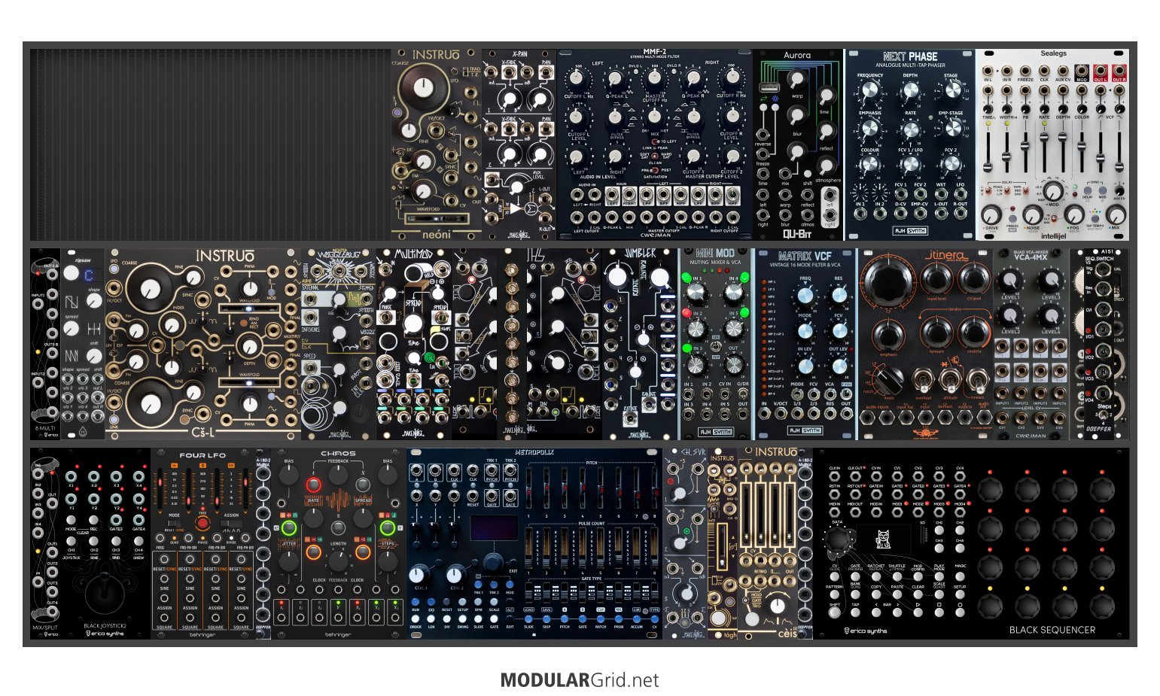The width and height of the screenshot is (1160, 696).
Task: Click the shift button on Aurora
Action: [807, 174]
